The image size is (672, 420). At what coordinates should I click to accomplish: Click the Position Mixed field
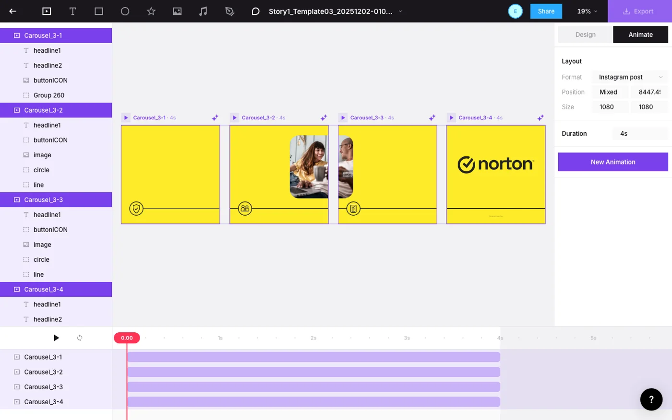[610, 92]
